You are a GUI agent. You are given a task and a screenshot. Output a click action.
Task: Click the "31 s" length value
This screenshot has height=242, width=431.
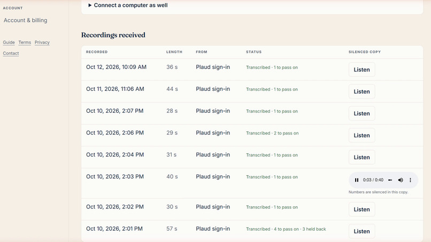[x=172, y=155]
